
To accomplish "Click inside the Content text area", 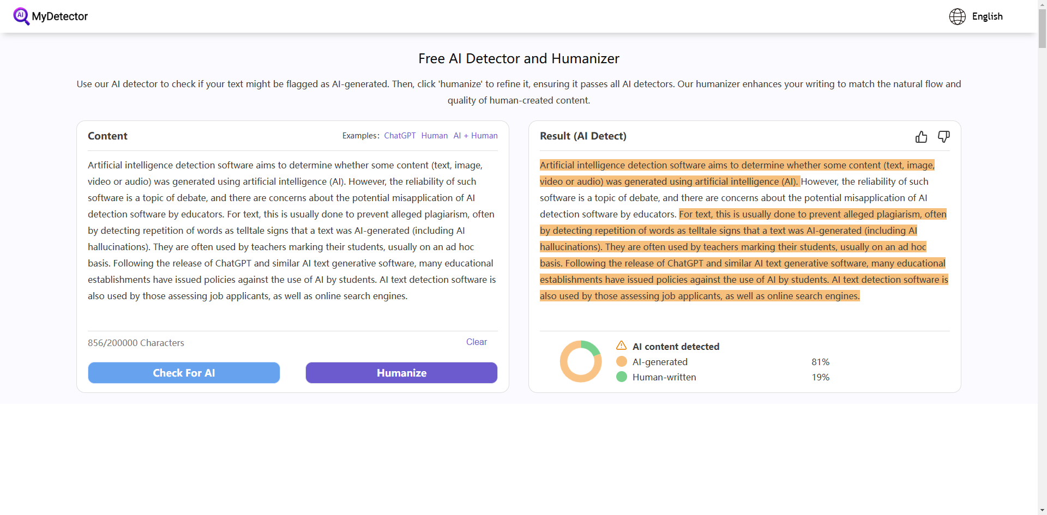I will click(292, 240).
